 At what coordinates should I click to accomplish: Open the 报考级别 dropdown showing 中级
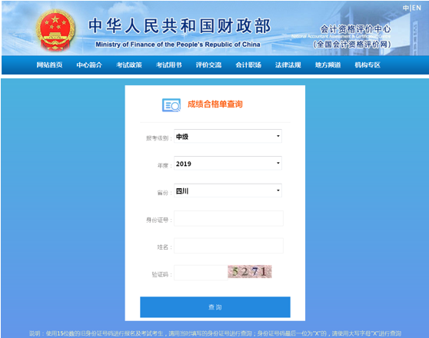pyautogui.click(x=228, y=136)
